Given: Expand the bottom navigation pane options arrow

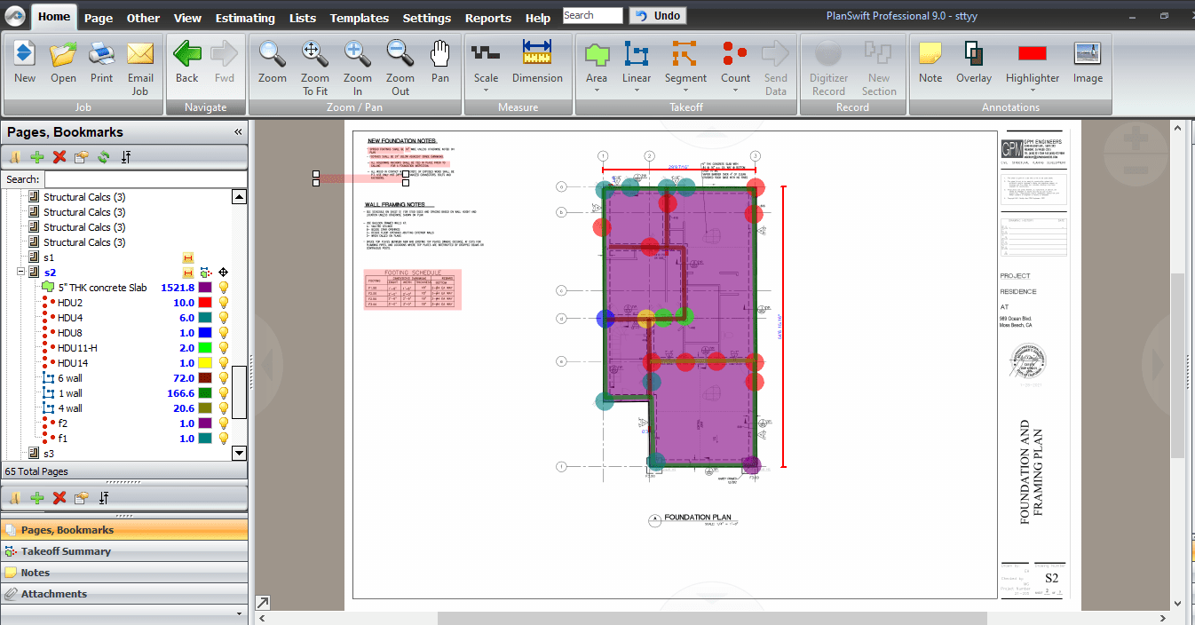Looking at the screenshot, I should (238, 613).
